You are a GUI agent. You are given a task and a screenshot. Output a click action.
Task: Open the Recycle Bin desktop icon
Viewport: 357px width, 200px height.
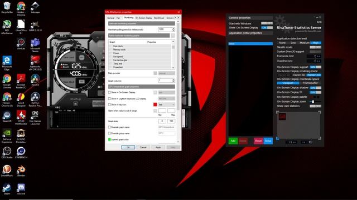(x=7, y=7)
